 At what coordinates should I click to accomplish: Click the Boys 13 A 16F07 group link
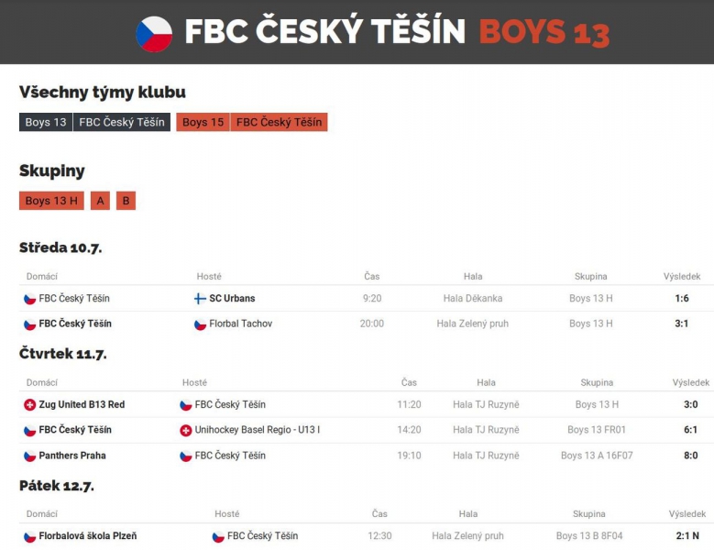[597, 456]
